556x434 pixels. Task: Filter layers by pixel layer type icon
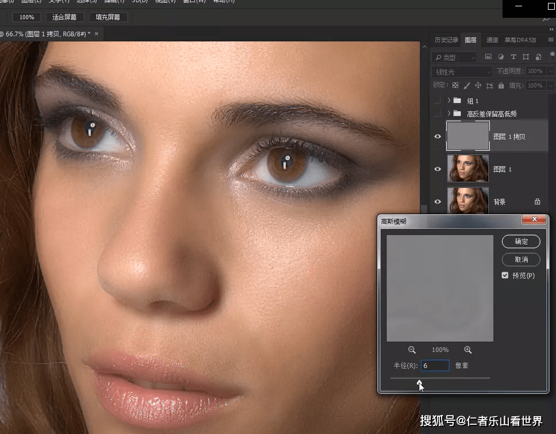pyautogui.click(x=488, y=57)
